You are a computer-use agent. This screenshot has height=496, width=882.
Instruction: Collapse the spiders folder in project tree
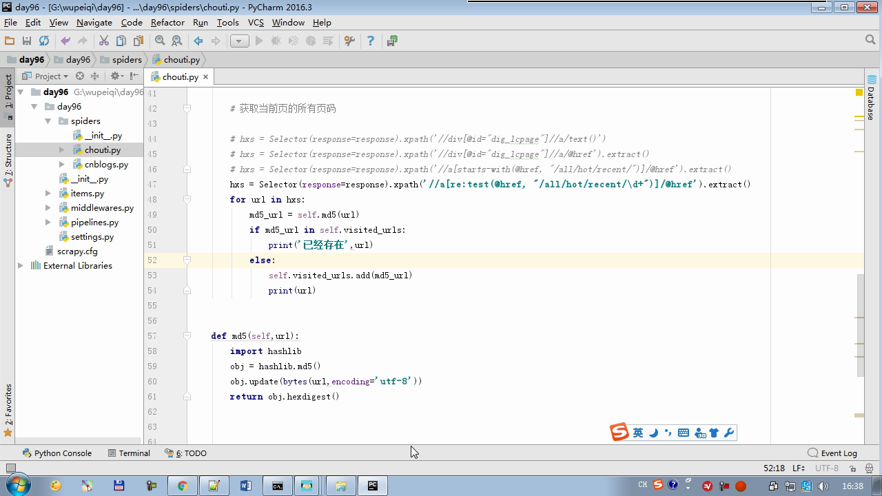(x=48, y=121)
